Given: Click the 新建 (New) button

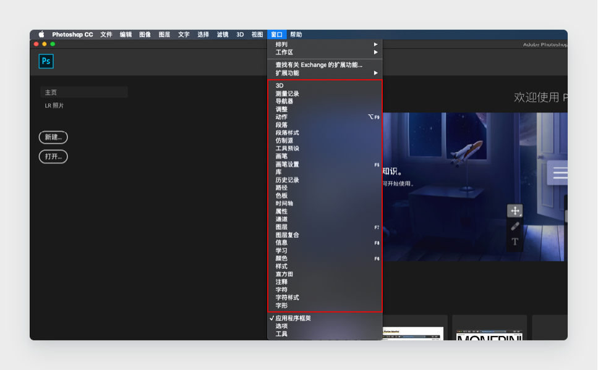Looking at the screenshot, I should point(53,137).
